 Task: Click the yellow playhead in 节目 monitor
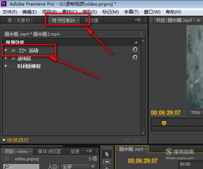(164, 123)
